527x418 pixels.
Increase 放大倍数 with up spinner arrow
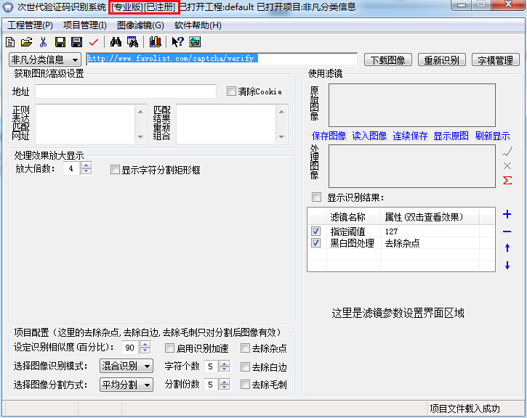(x=87, y=165)
